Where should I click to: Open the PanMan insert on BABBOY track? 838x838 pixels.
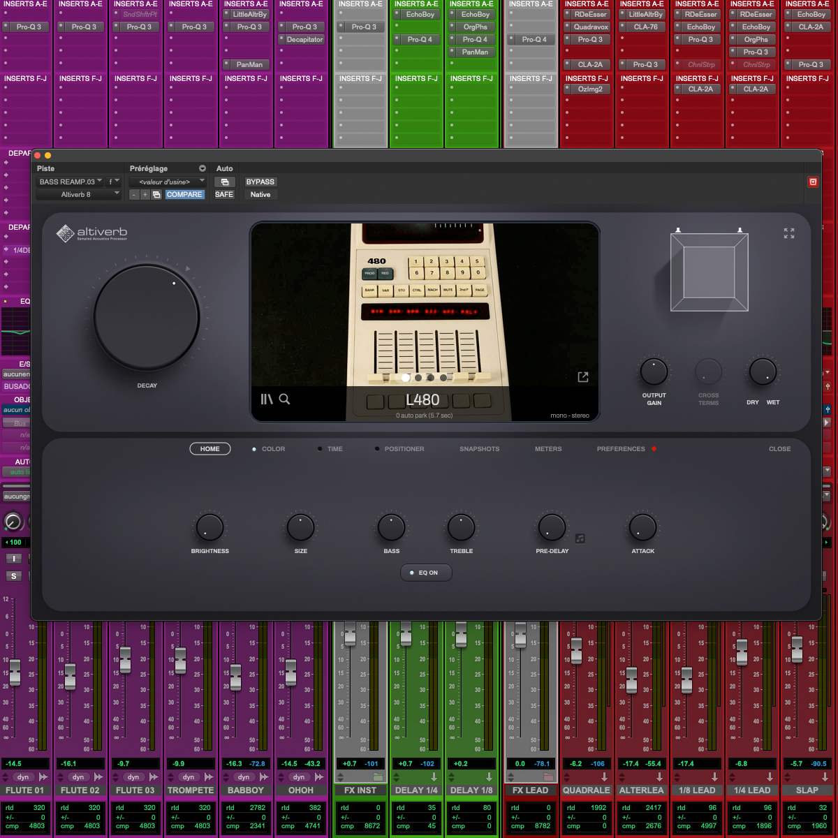tap(247, 65)
